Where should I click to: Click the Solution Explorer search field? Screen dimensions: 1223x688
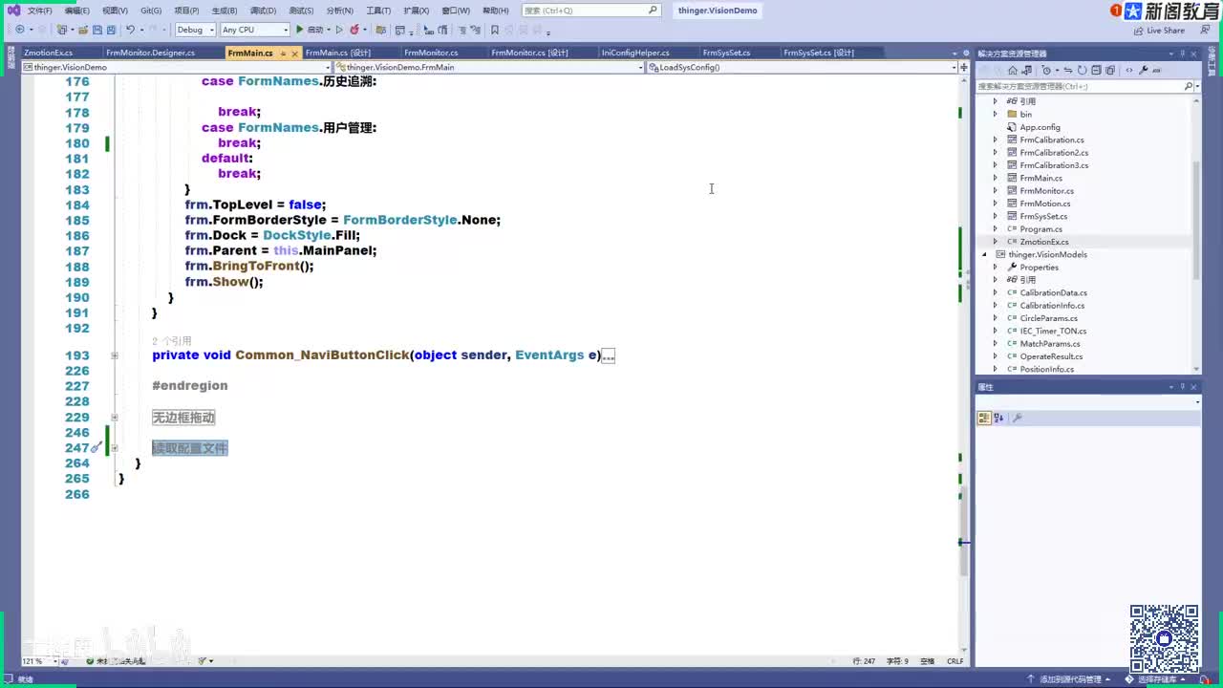click(x=1087, y=86)
